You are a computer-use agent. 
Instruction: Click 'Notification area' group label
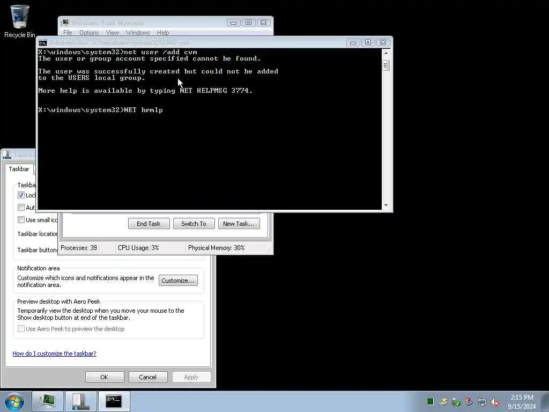click(x=39, y=268)
